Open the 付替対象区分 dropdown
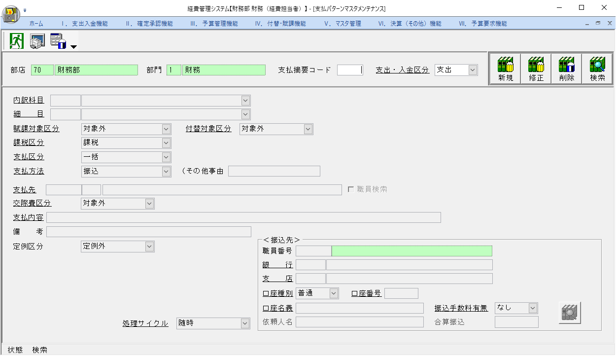Screen dimensions: 616x356 (x=308, y=129)
